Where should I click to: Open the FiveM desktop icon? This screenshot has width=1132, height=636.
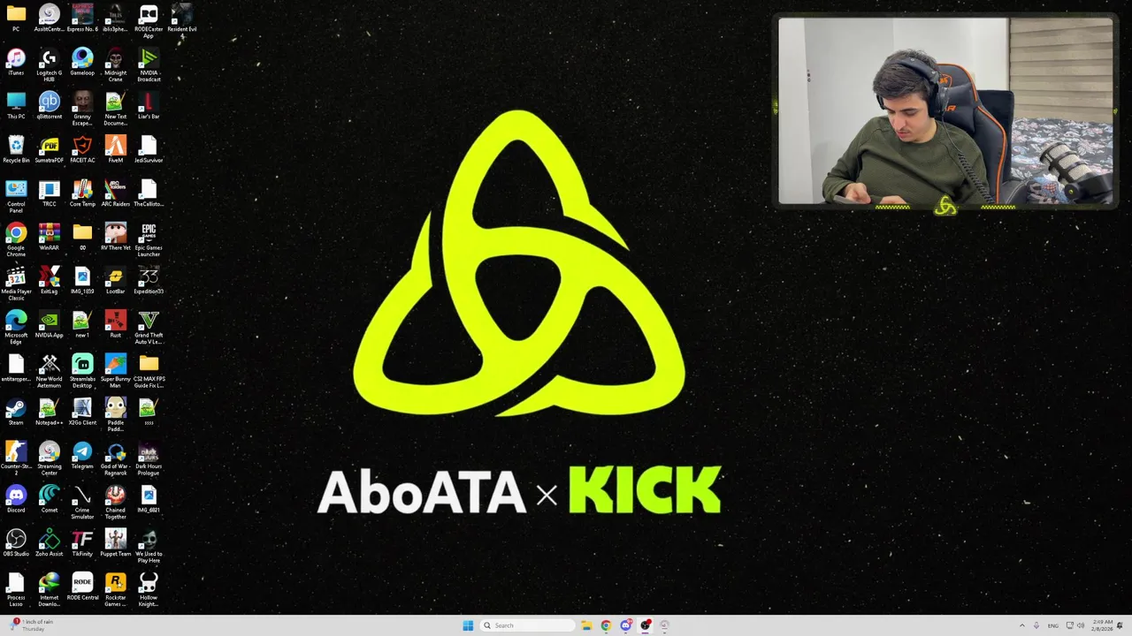116,149
